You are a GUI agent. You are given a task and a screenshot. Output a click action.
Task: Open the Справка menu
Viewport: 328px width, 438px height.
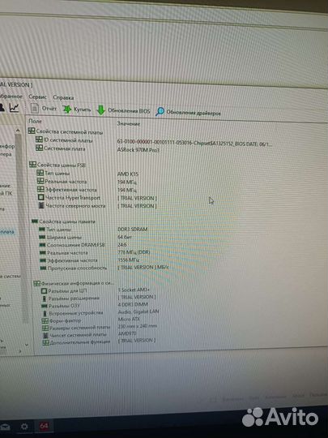63,97
